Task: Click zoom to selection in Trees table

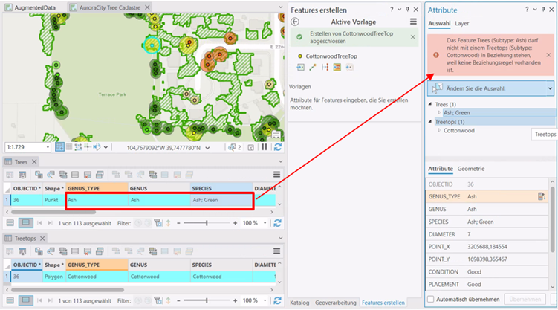Action: pyautogui.click(x=51, y=175)
